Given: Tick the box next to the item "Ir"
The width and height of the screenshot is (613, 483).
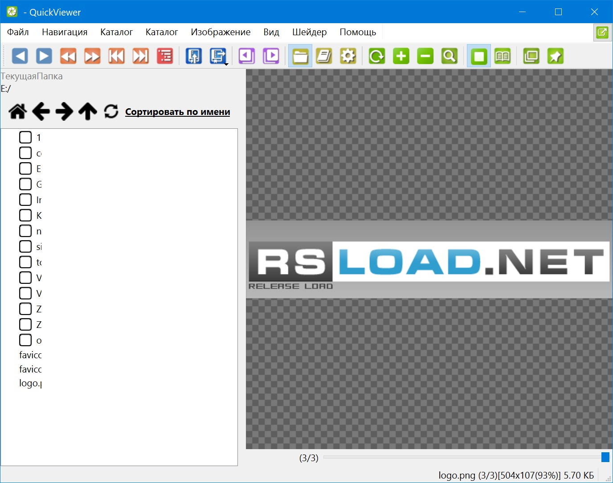Looking at the screenshot, I should (25, 200).
